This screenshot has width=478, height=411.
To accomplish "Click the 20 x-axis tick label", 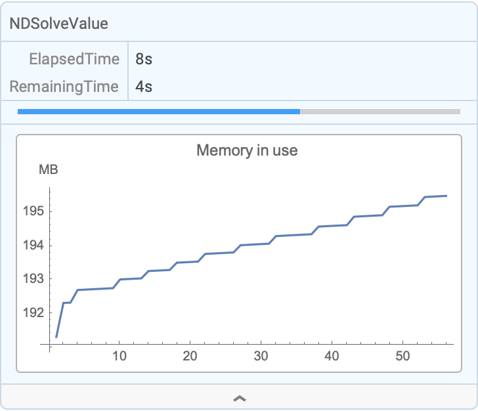I will tap(190, 356).
